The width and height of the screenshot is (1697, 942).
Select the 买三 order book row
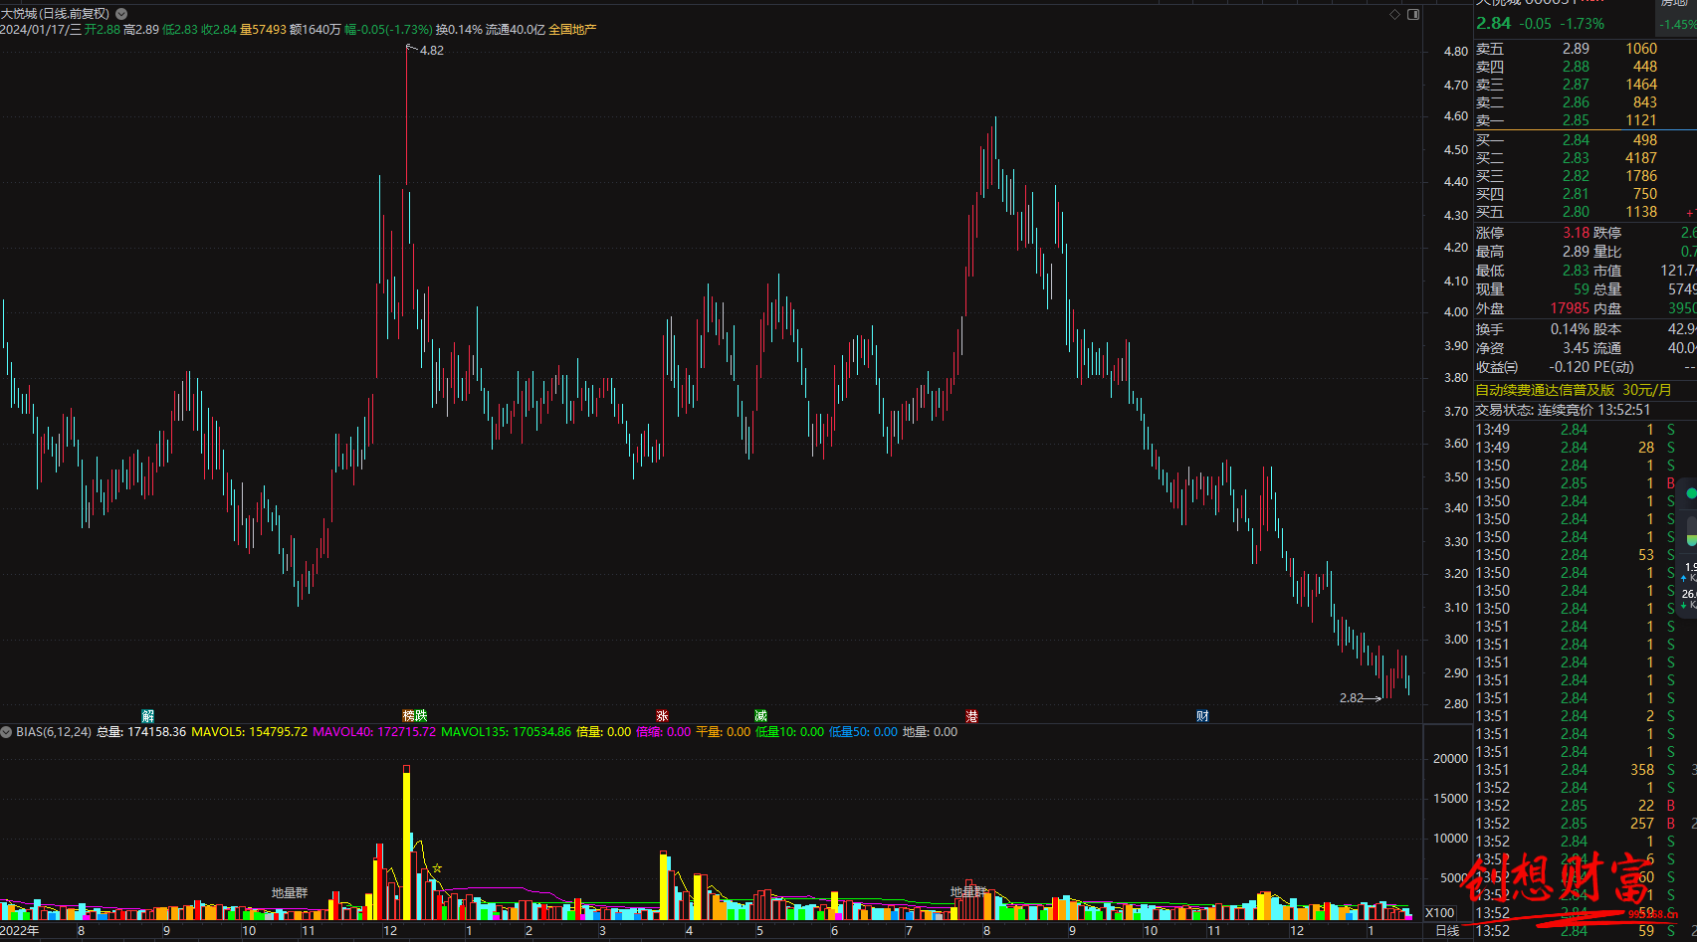pos(1585,176)
